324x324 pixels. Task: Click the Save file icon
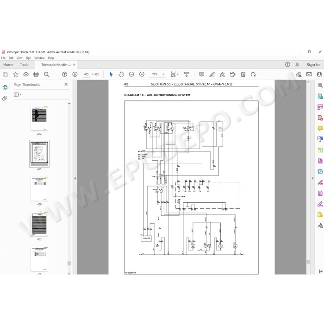coord(6,75)
